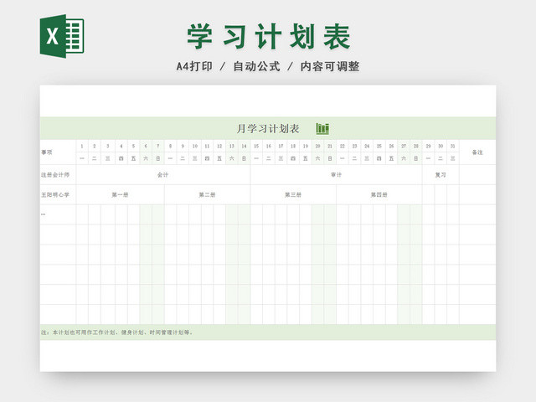536x402 pixels.
Task: Click the green Excel logo icon
Action: 62,36
